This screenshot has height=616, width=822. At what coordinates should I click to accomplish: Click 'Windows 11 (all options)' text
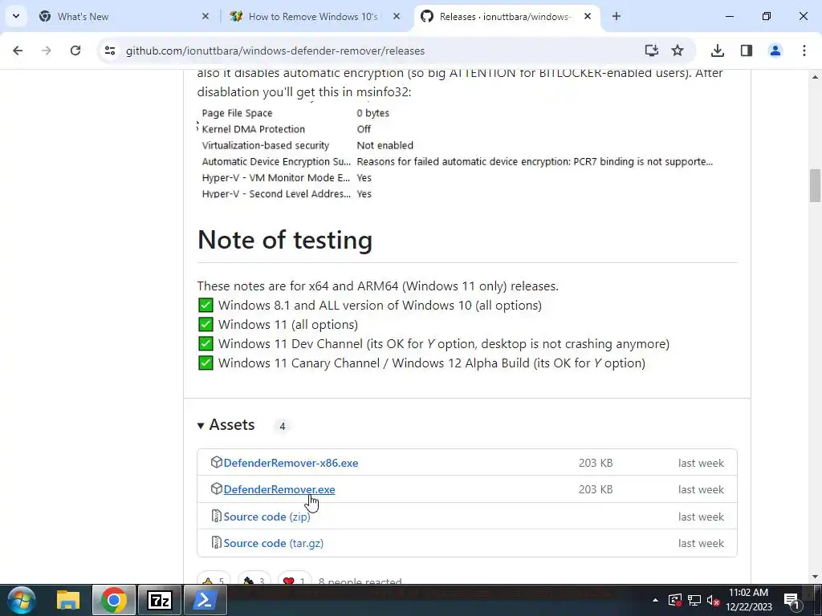click(288, 325)
